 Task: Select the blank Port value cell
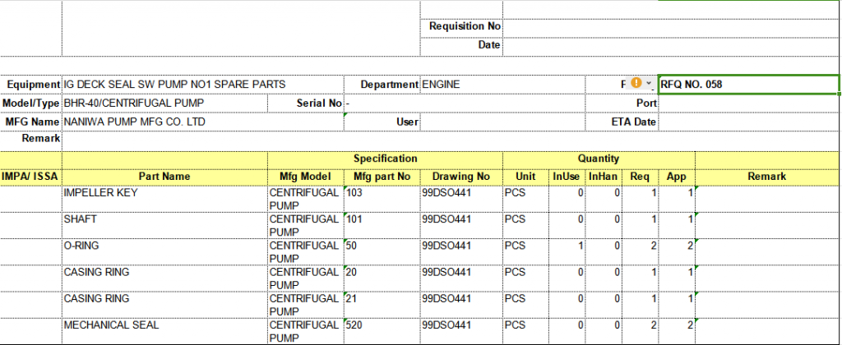click(748, 103)
